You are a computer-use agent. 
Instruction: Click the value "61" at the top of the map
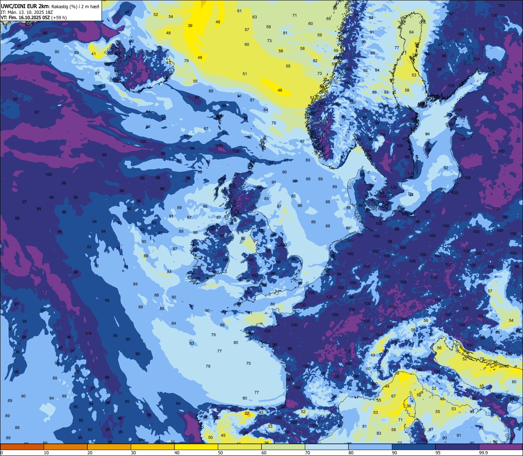coord(239,11)
